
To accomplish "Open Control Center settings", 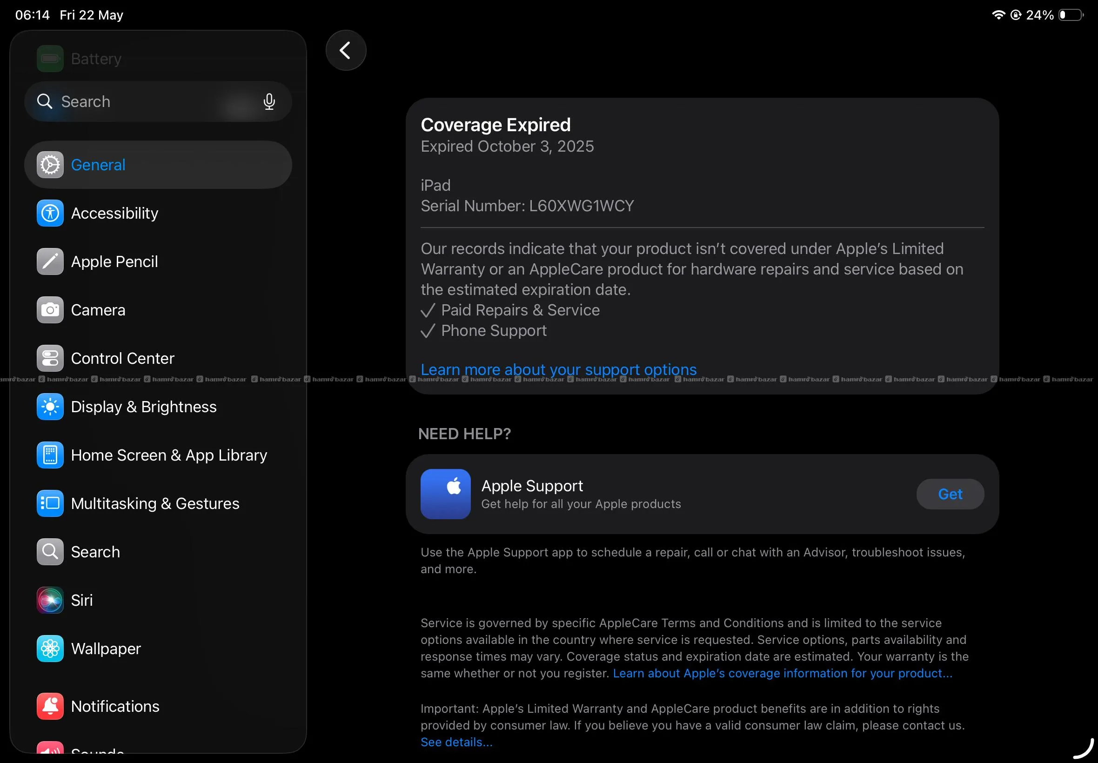I will pos(158,358).
